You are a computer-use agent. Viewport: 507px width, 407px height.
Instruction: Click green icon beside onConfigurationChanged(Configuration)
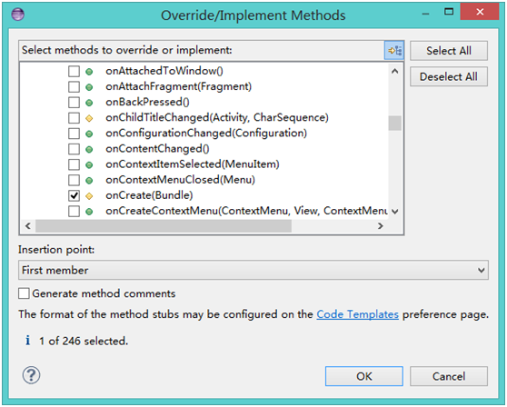click(x=89, y=134)
